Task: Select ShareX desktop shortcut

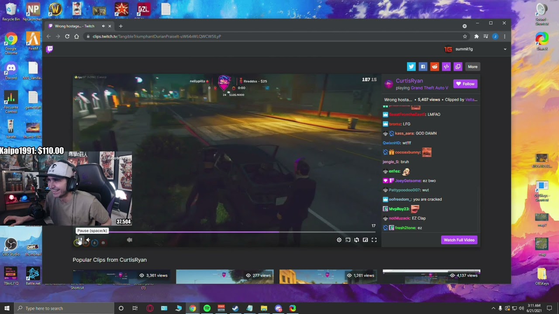Action: click(542, 41)
